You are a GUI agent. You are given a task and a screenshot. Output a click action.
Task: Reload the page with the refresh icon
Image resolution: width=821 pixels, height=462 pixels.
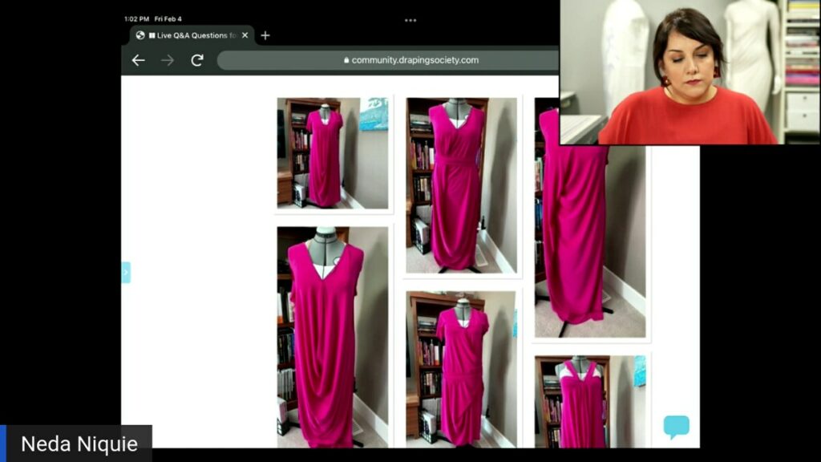[x=197, y=60]
